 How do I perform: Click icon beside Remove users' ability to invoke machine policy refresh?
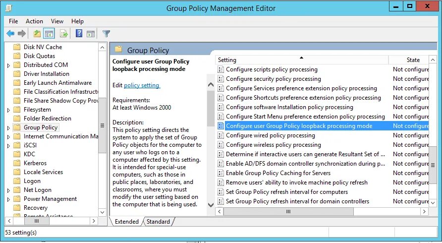point(221,182)
